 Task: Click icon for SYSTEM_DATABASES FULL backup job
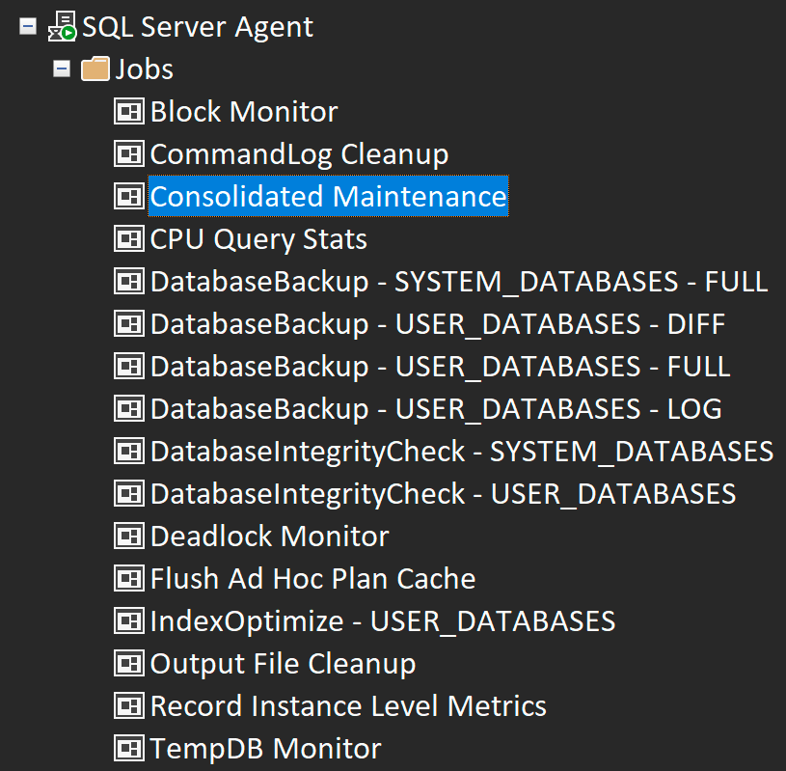point(129,281)
